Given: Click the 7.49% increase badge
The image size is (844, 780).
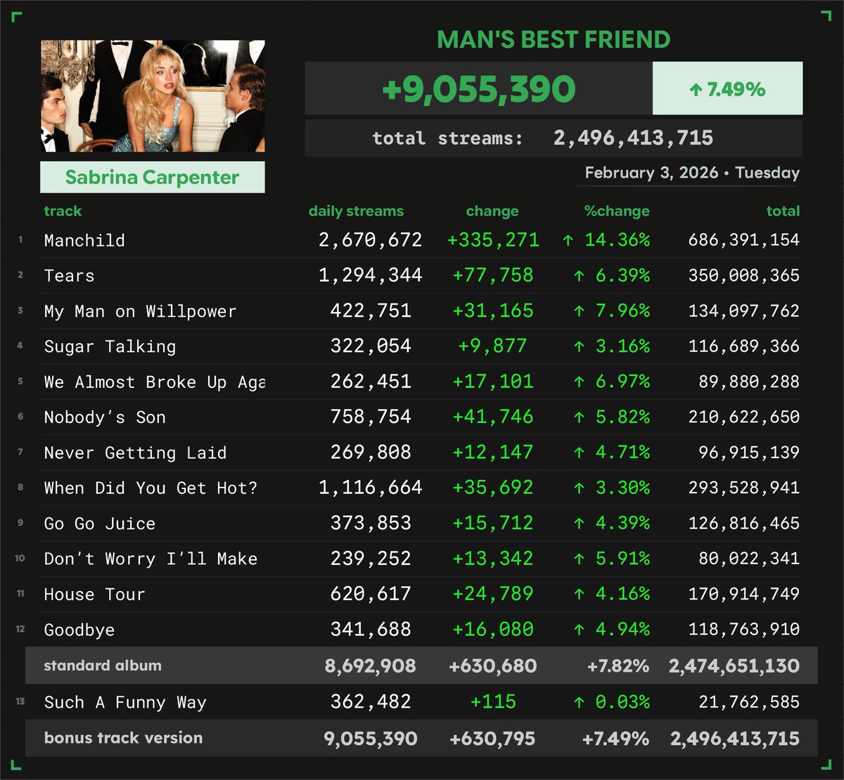Looking at the screenshot, I should point(727,89).
